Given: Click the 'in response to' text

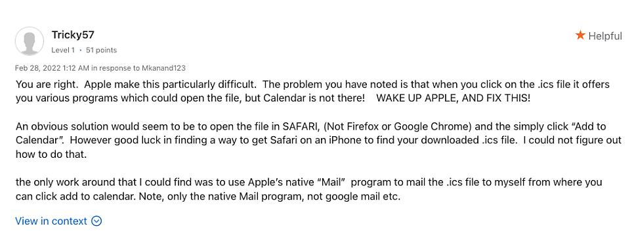Looking at the screenshot, I should 116,68.
